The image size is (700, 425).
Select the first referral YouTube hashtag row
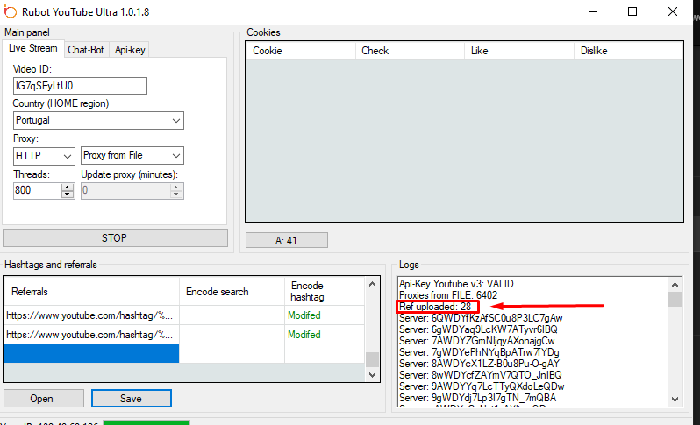pyautogui.click(x=91, y=315)
